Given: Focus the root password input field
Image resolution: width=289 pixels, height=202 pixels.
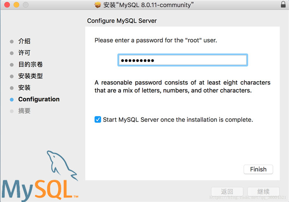Looking at the screenshot, I should point(182,60).
